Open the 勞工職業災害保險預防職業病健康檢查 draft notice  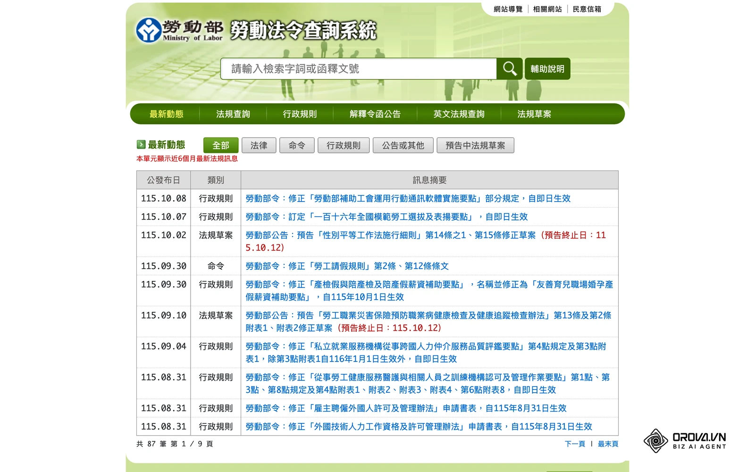point(428,321)
